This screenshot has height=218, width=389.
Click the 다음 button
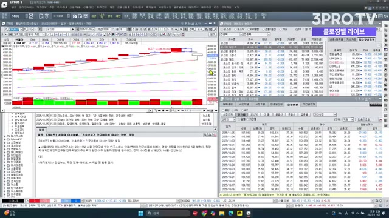point(360,119)
